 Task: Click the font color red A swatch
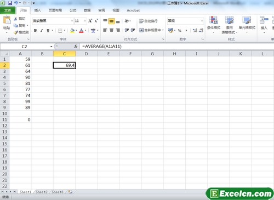(x=81, y=31)
